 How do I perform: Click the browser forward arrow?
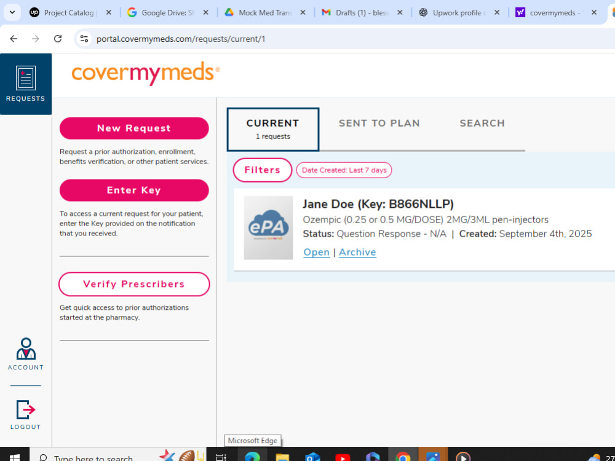pyautogui.click(x=36, y=39)
